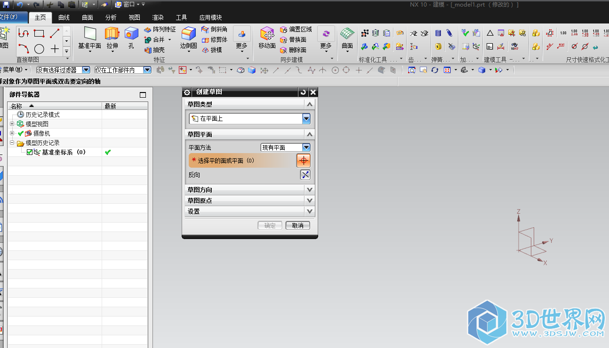This screenshot has height=348, width=609.
Task: Switch to the 视图 ribbon tab
Action: pyautogui.click(x=135, y=17)
